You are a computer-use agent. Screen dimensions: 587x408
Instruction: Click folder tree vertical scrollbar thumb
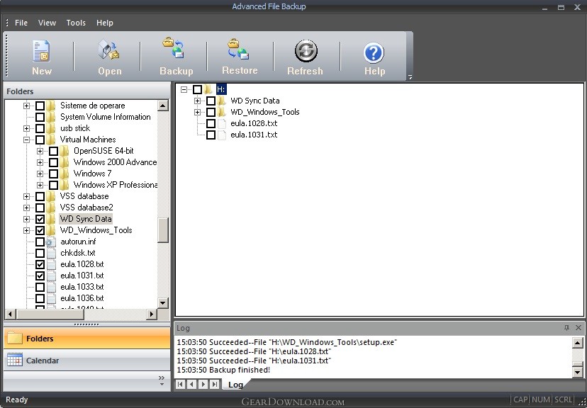163,230
